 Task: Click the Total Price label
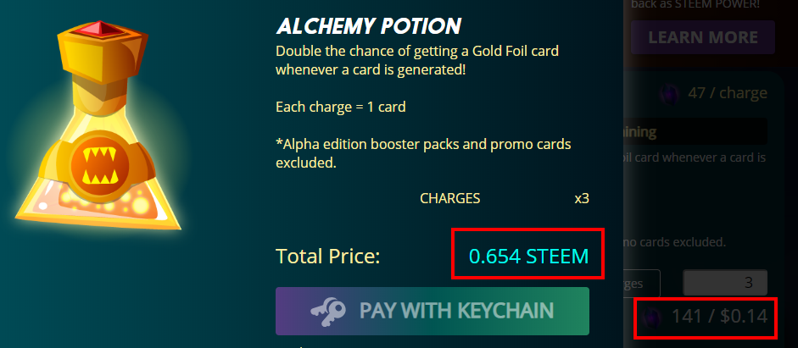pyautogui.click(x=327, y=257)
